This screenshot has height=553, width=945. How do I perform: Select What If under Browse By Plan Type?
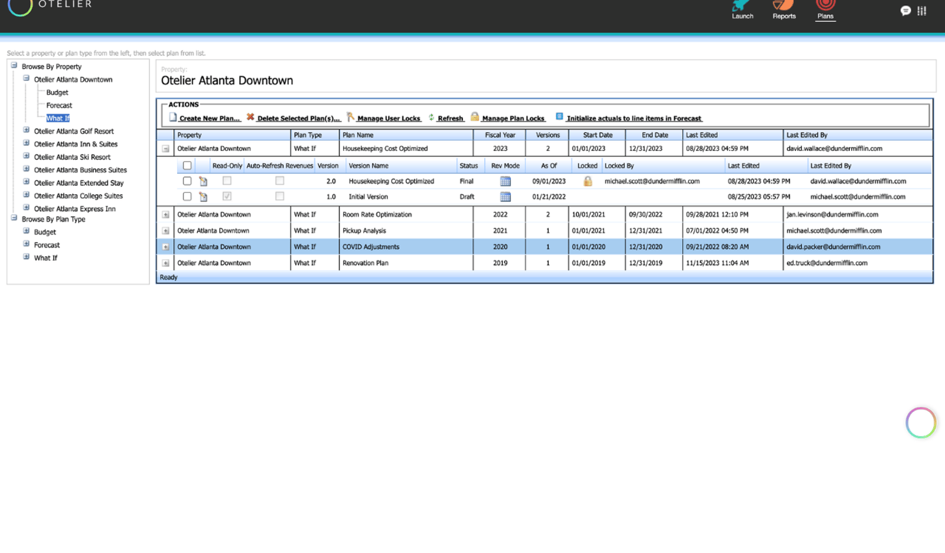45,258
